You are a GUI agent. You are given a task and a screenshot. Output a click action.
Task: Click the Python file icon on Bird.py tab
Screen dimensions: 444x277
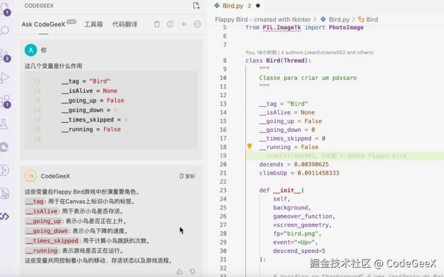(x=217, y=6)
